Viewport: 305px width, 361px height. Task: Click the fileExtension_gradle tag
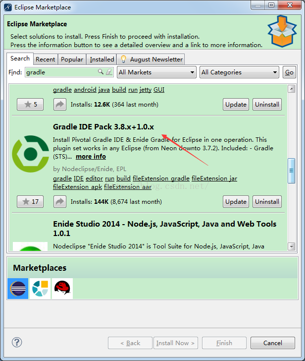coord(161,179)
